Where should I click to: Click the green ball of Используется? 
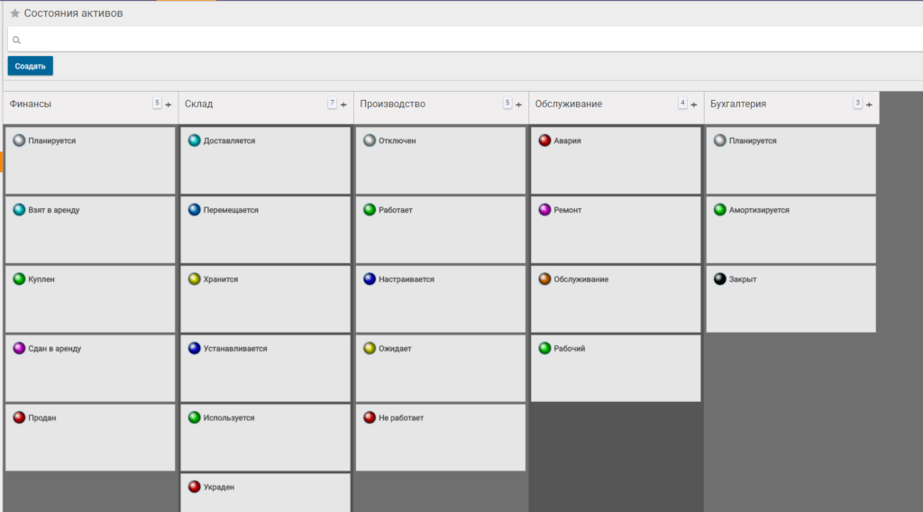point(195,417)
